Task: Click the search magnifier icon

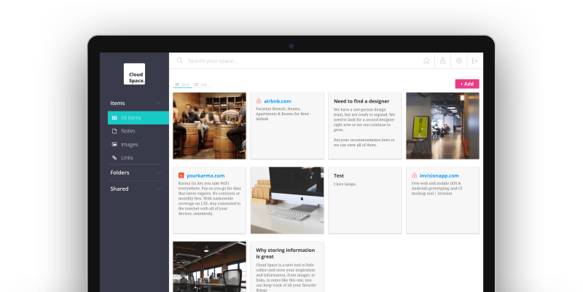Action: tap(180, 60)
